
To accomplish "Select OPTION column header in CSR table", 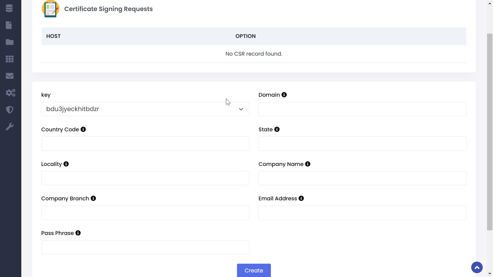I will [x=245, y=36].
